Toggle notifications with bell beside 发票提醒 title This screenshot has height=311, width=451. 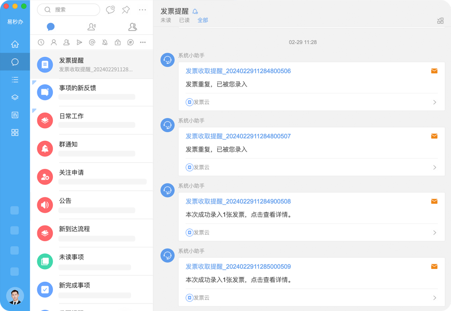[x=195, y=11]
